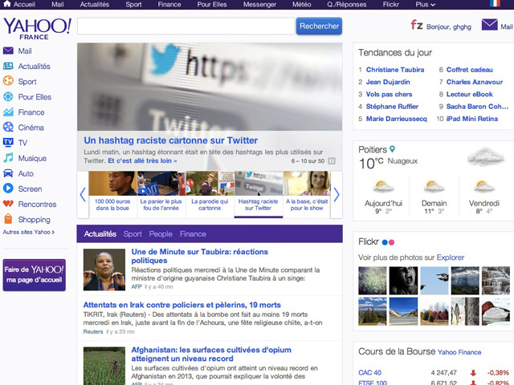This screenshot has height=385, width=514.
Task: Click the Flickr Explorer link
Action: click(x=451, y=257)
